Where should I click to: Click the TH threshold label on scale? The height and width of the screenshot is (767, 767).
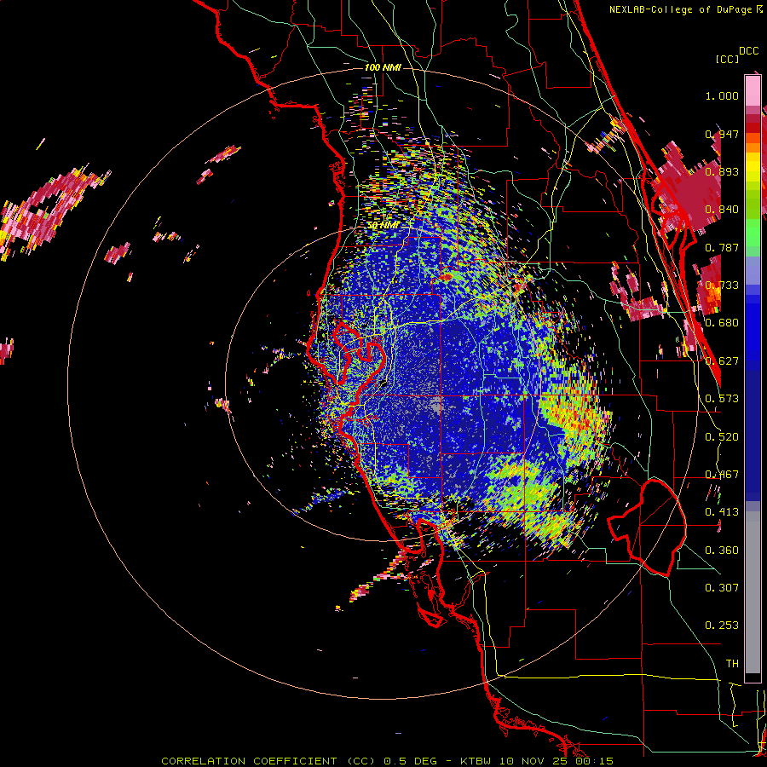[x=732, y=664]
